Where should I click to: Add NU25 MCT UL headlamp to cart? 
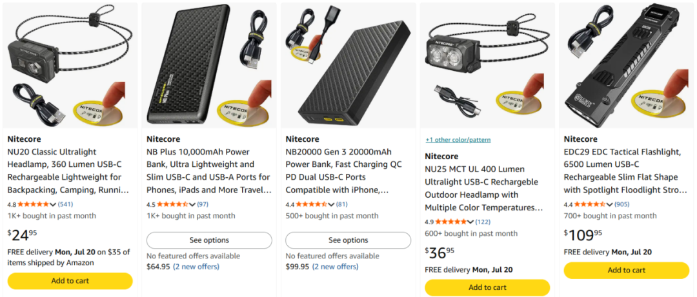click(487, 288)
